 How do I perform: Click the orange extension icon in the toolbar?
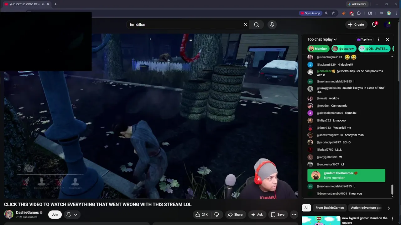[x=344, y=13]
